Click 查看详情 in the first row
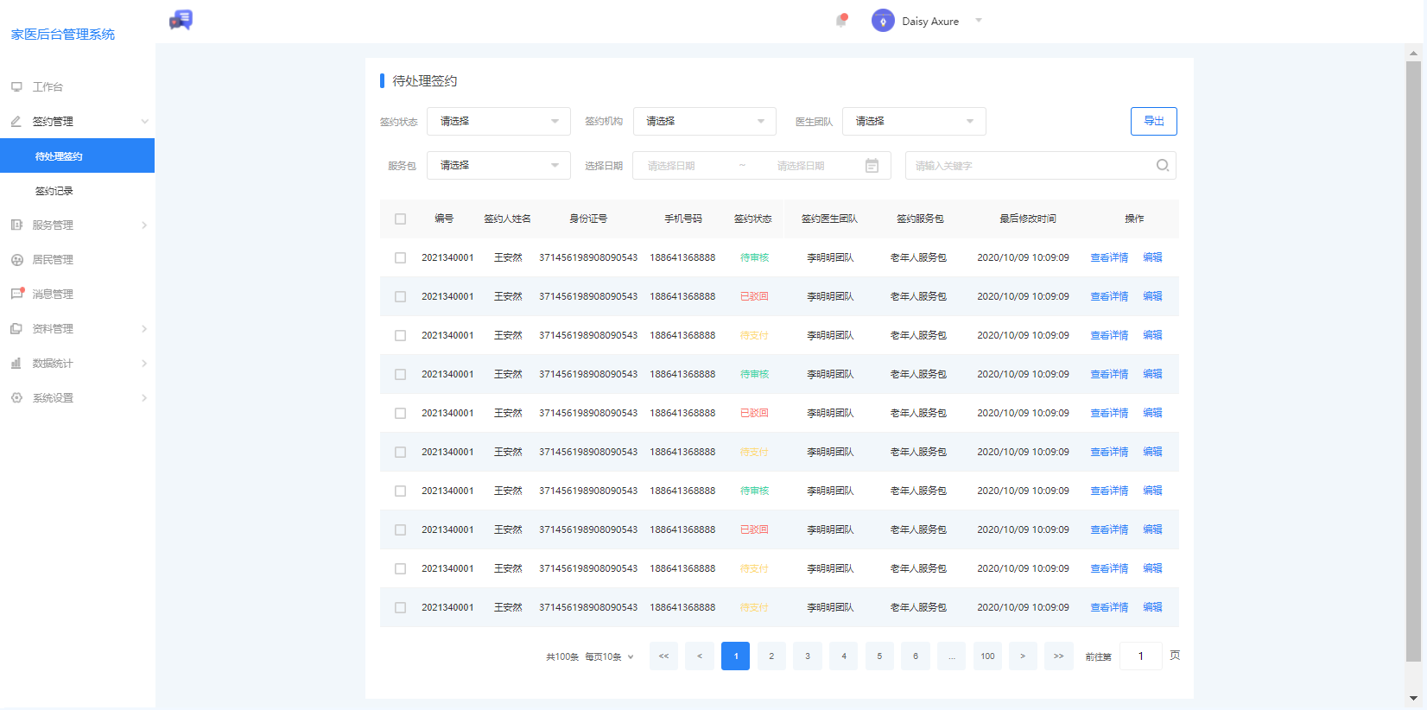1427x710 pixels. [1109, 257]
